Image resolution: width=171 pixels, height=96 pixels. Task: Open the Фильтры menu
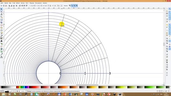(x=32, y=3)
